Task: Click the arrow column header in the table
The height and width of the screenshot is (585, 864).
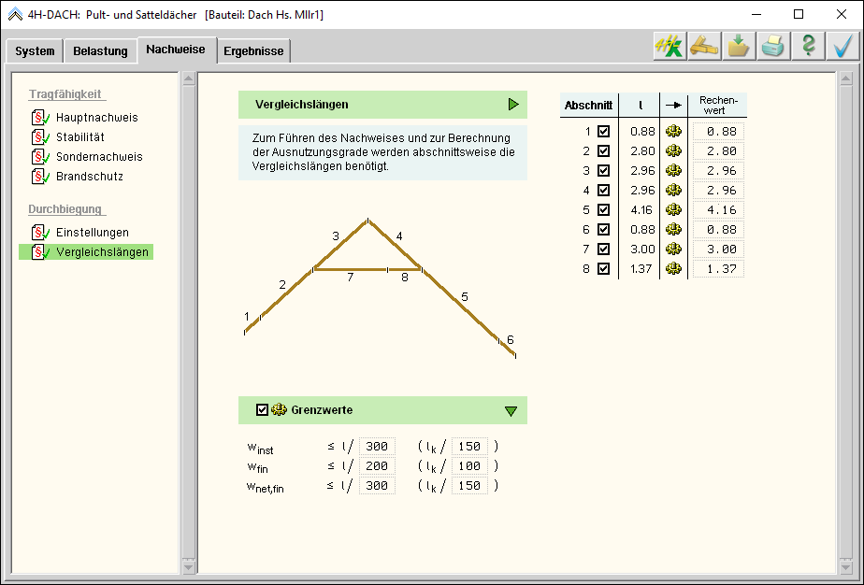Action: tap(672, 106)
